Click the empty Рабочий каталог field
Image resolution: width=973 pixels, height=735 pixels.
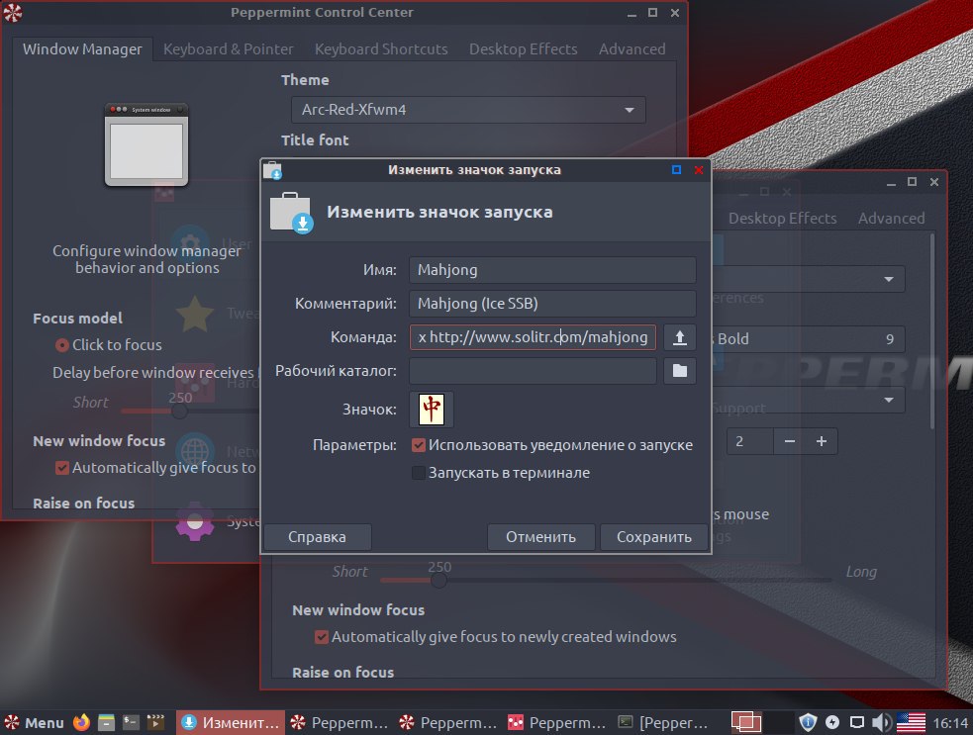[x=533, y=370]
